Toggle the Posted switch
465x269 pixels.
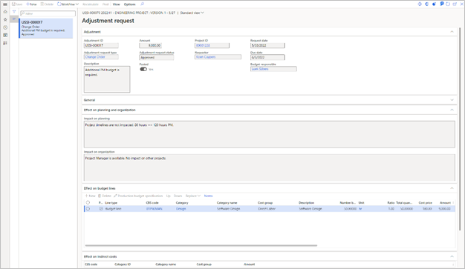coord(143,69)
